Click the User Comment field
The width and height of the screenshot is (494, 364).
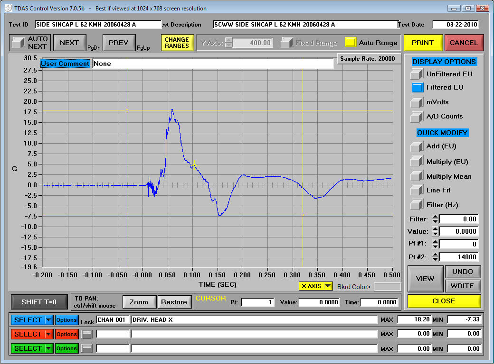click(x=213, y=64)
